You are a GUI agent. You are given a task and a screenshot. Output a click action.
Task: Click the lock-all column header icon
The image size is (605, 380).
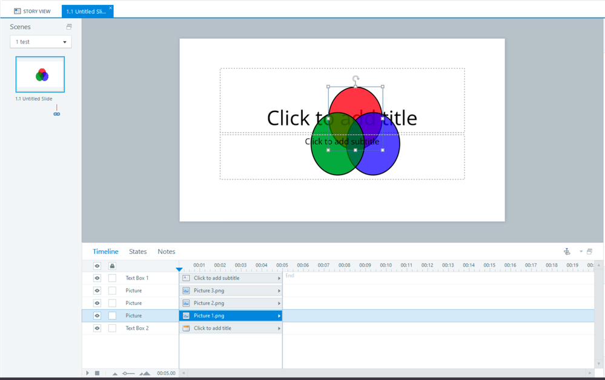(112, 265)
